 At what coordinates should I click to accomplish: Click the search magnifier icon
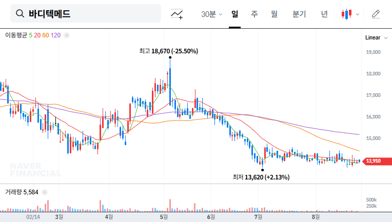coord(20,13)
